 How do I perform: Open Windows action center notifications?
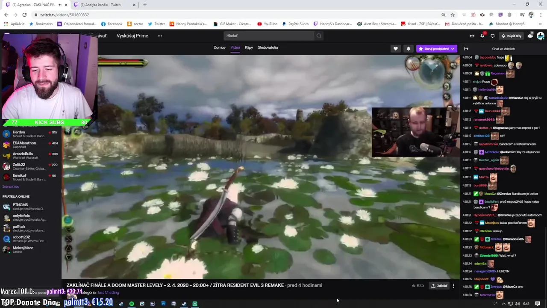click(538, 304)
